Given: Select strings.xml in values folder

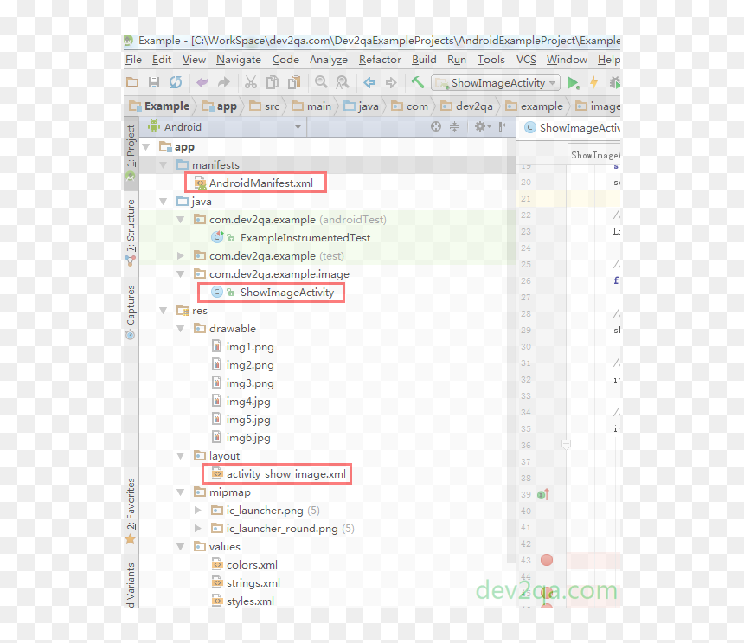Looking at the screenshot, I should (x=247, y=583).
